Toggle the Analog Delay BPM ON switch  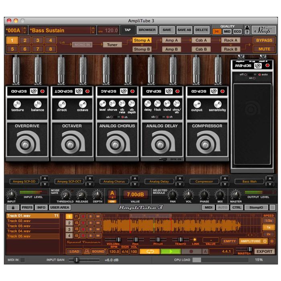coord(163,159)
